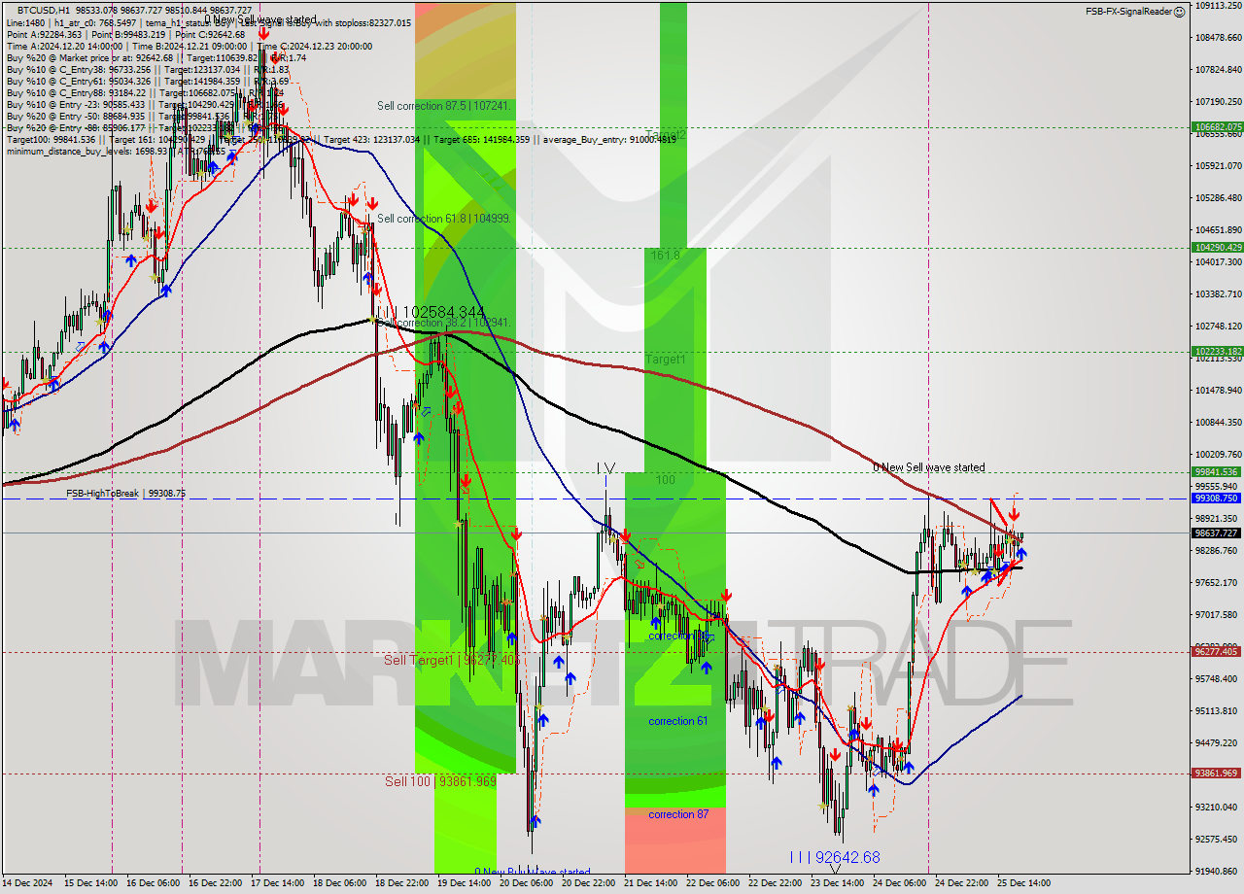Click the green 106682.075 price tag
The height and width of the screenshot is (894, 1244).
pos(1217,127)
